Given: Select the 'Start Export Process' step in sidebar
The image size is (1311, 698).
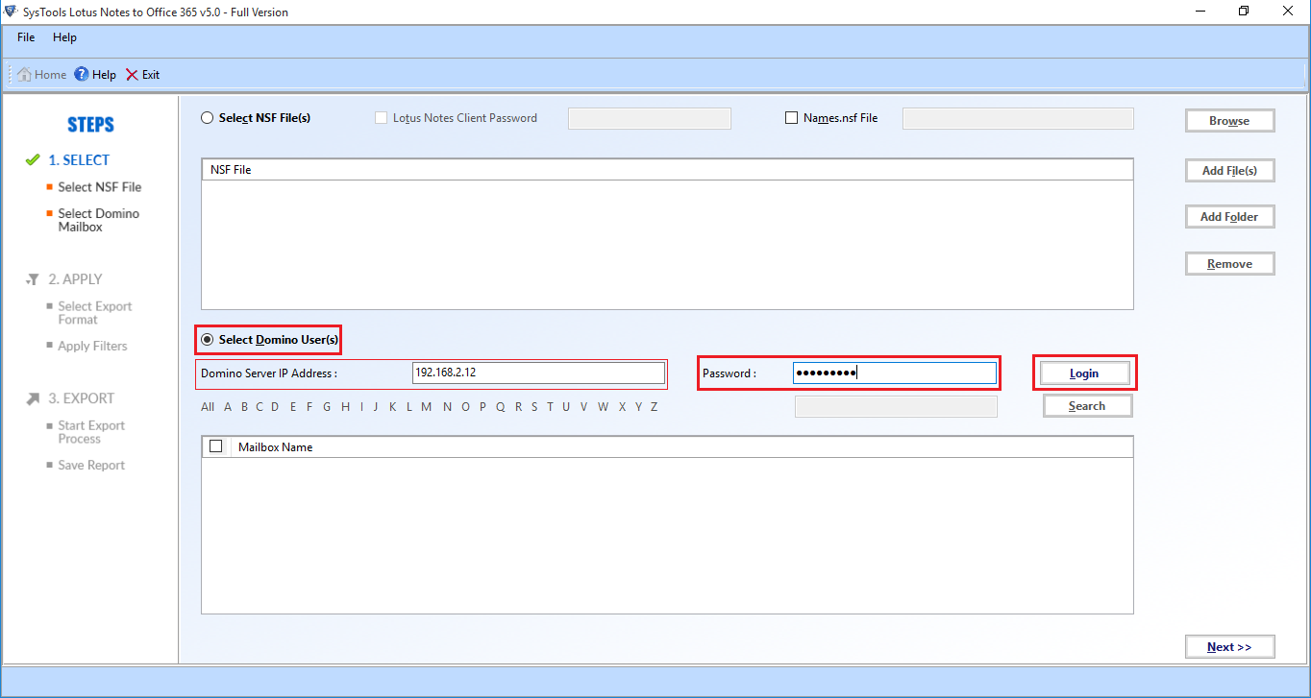Looking at the screenshot, I should [91, 432].
